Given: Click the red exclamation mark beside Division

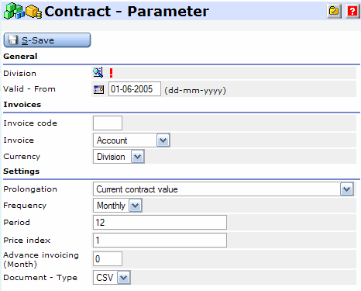Looking at the screenshot, I should click(x=111, y=73).
